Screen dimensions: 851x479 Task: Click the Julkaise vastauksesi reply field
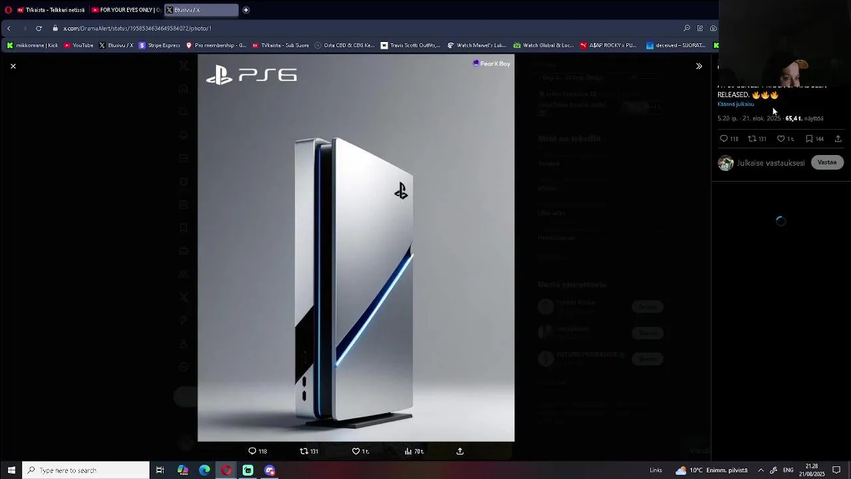771,163
